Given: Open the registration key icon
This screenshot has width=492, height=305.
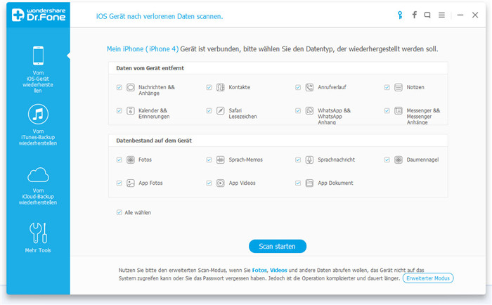Looking at the screenshot, I should 400,15.
